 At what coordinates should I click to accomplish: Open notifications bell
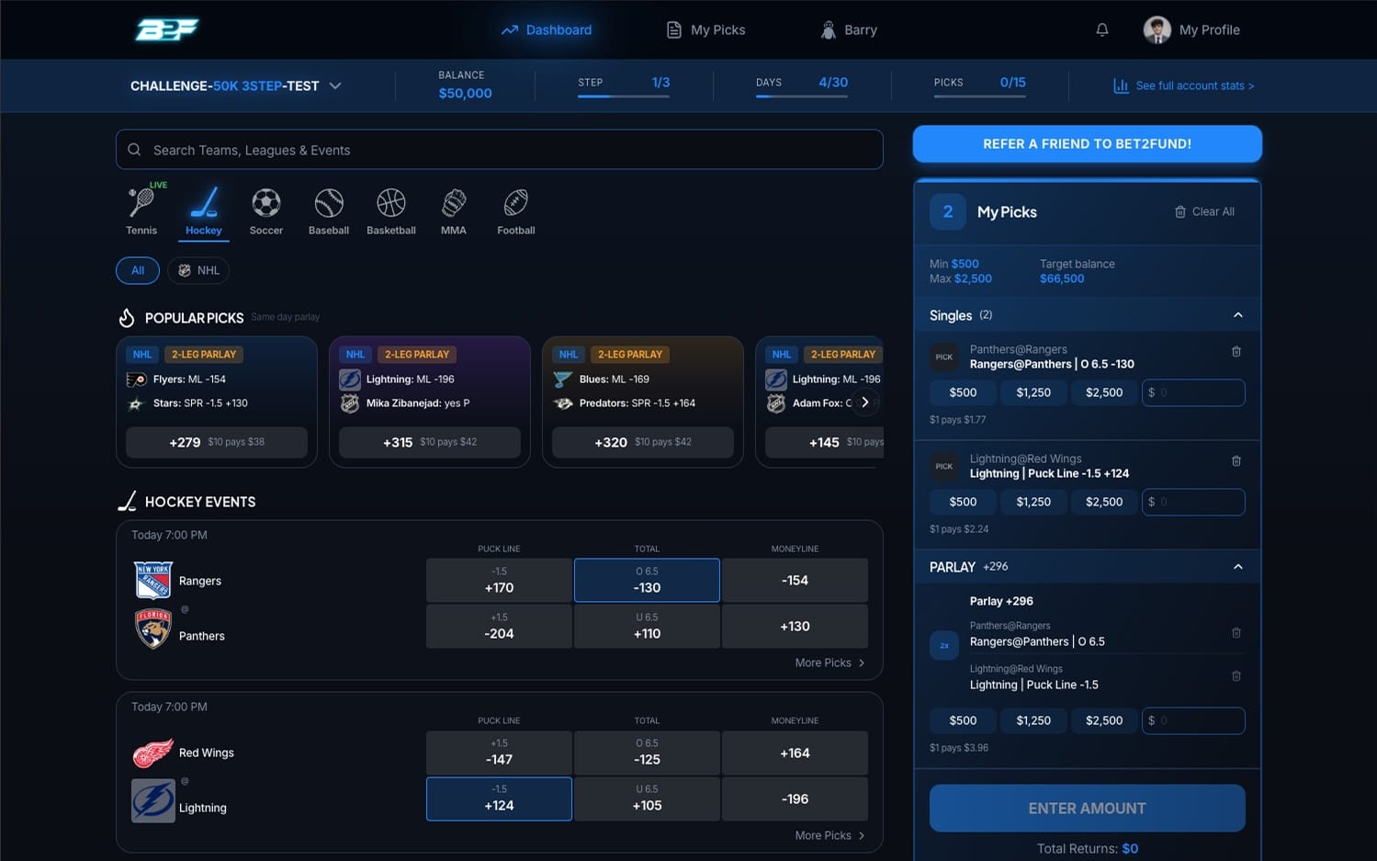click(x=1102, y=30)
